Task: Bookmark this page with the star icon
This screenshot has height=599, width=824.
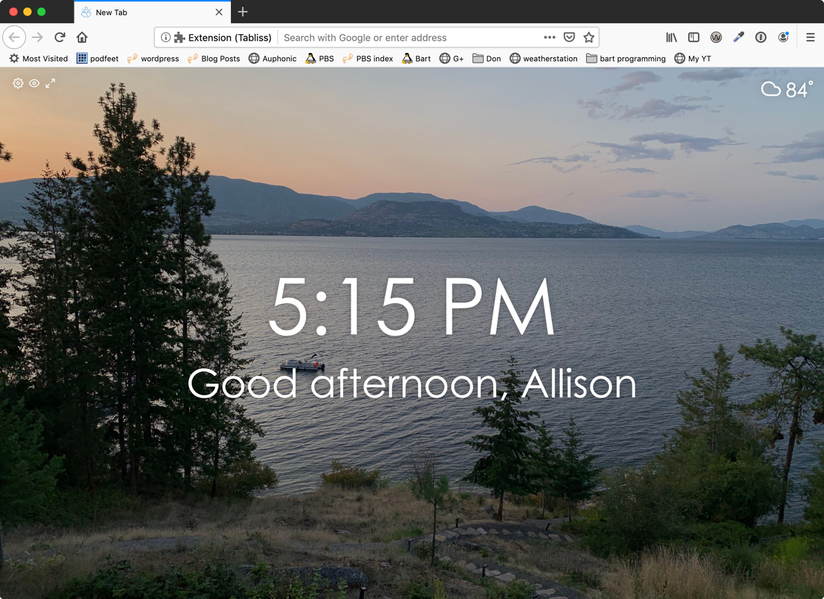Action: 588,38
